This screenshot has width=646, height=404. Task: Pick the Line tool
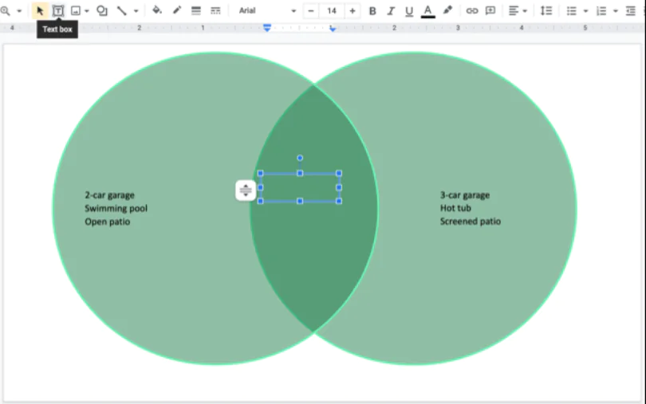[122, 10]
